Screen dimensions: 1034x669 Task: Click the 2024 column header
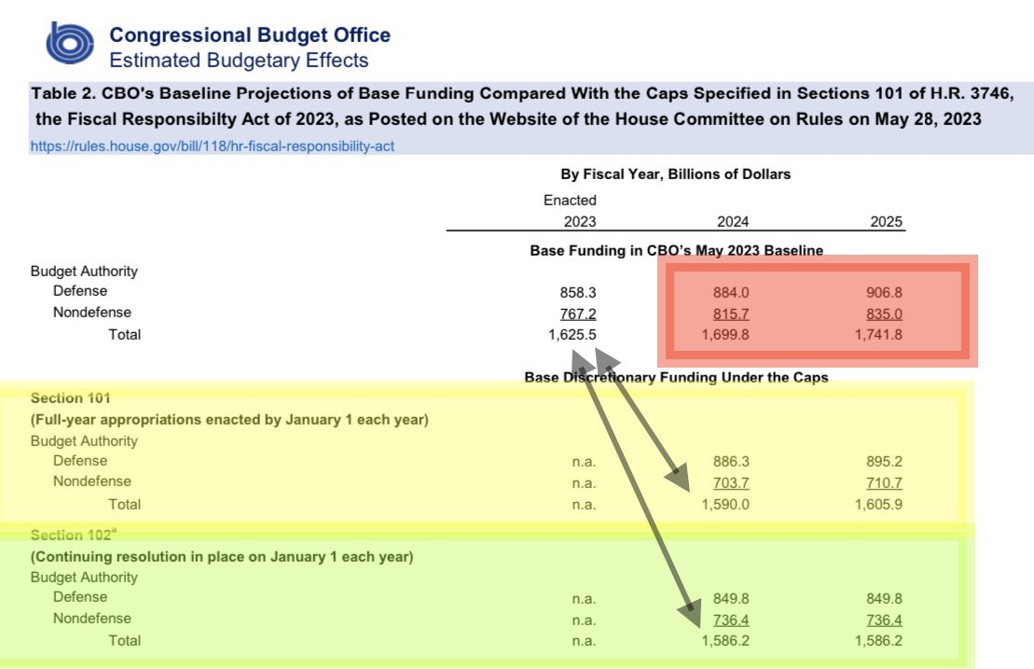point(733,222)
